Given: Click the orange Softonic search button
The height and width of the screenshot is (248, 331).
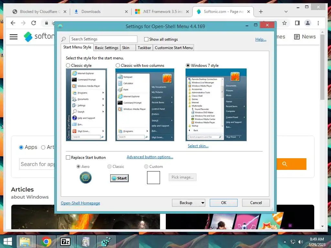Looking at the screenshot, I should (291, 164).
